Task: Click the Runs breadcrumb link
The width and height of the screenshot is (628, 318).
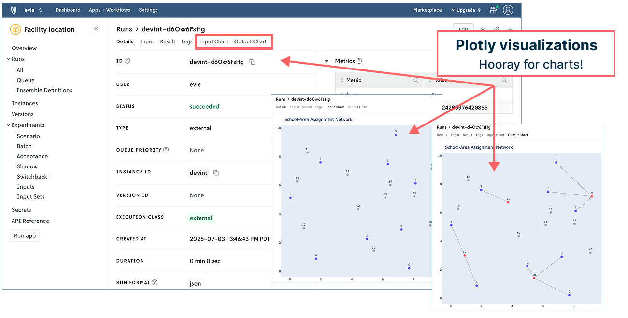Action: (124, 29)
